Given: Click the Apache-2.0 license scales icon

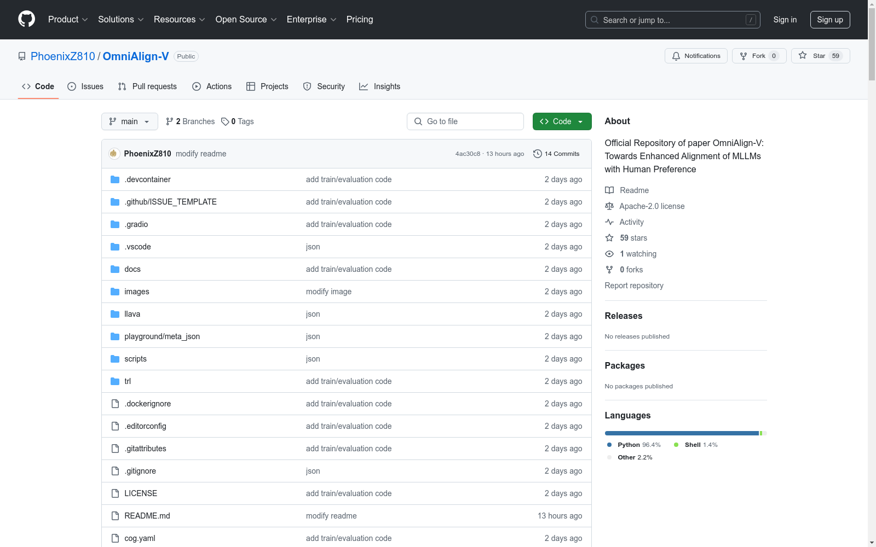Looking at the screenshot, I should point(609,206).
